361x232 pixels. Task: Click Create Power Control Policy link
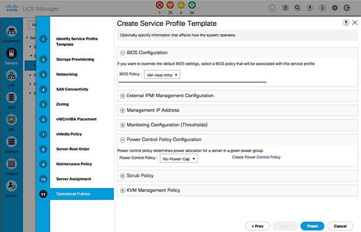coord(256,157)
